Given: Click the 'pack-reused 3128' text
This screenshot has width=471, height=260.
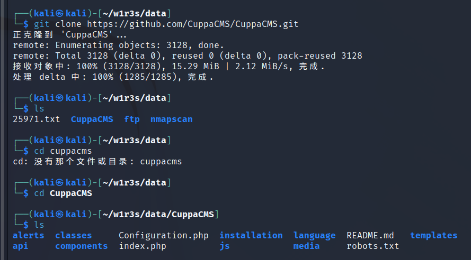Looking at the screenshot, I should [x=320, y=56].
